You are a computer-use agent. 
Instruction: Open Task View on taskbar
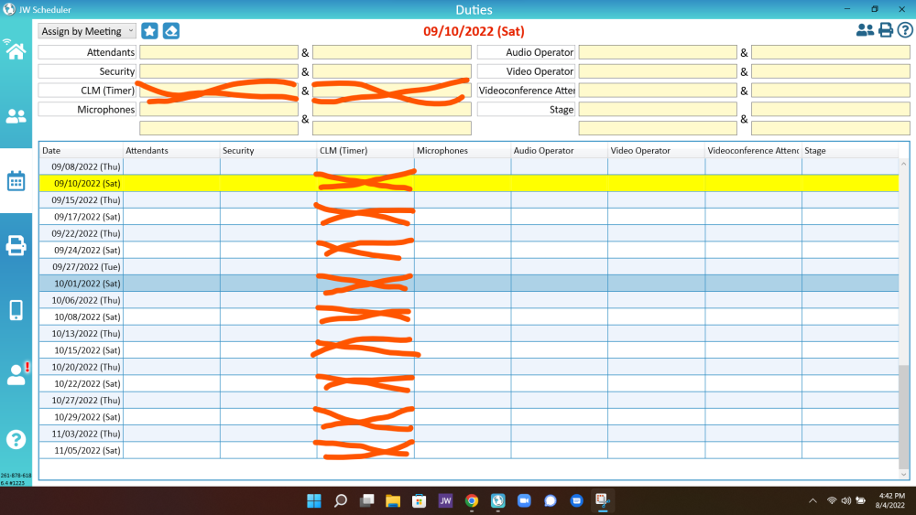pos(367,500)
